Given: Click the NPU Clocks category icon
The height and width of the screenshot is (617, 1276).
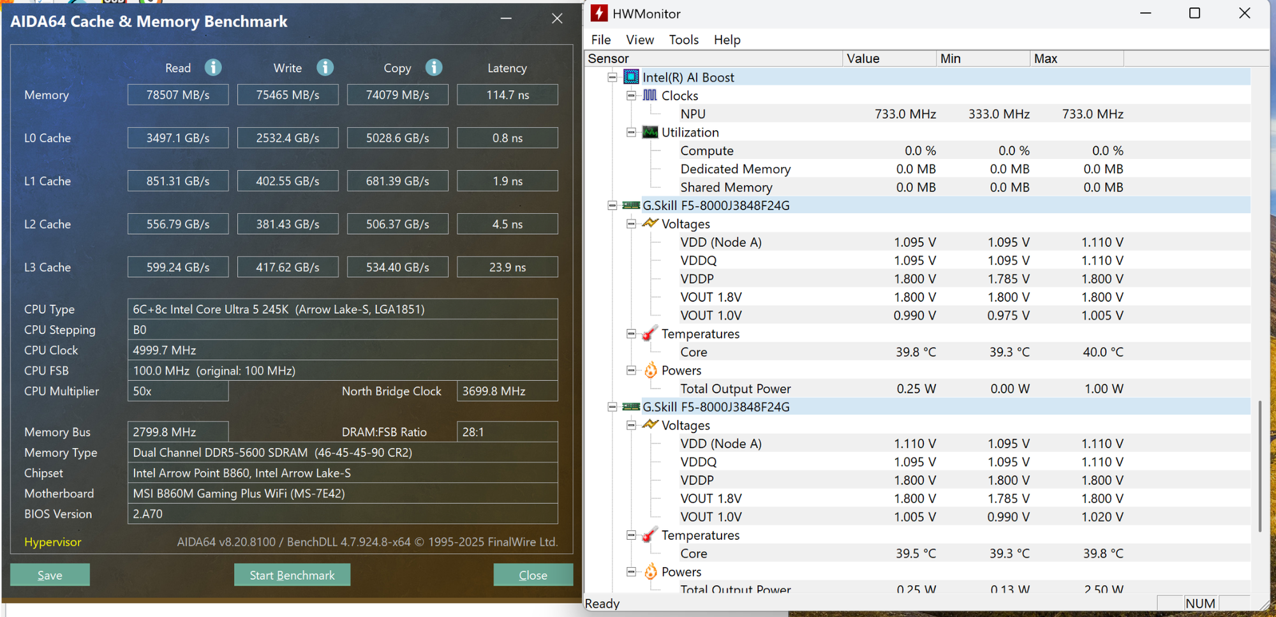Looking at the screenshot, I should [649, 96].
